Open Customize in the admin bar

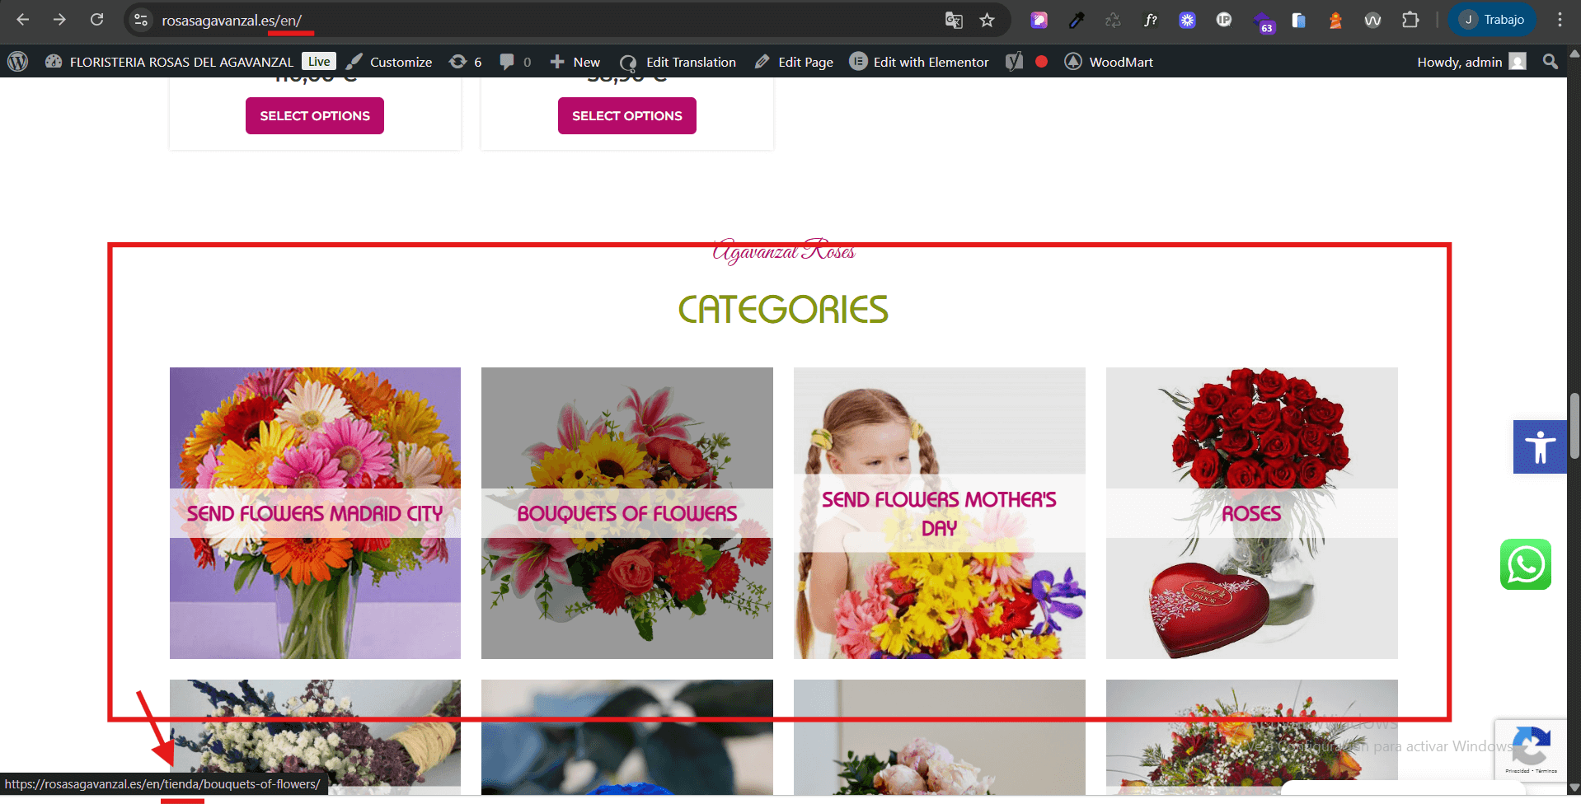tap(389, 62)
